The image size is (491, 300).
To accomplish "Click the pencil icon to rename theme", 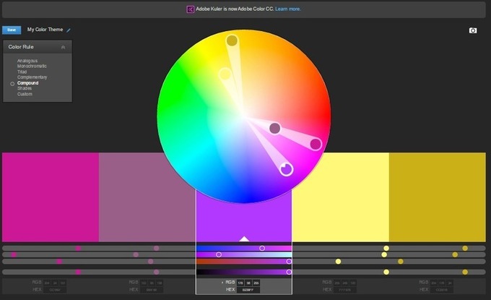I will coord(69,30).
